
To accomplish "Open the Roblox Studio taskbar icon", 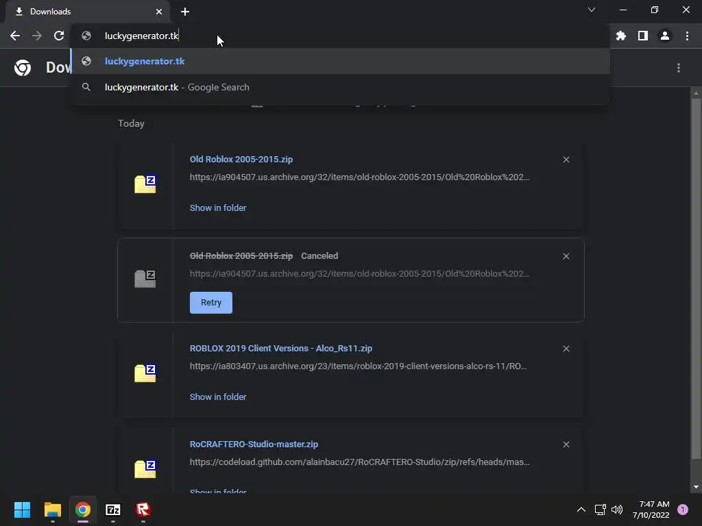I will tap(143, 510).
